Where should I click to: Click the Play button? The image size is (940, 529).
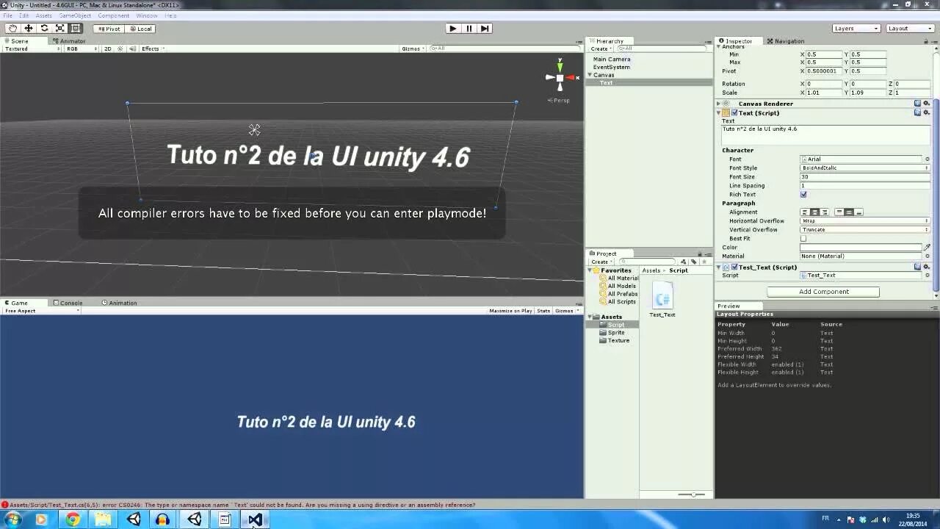click(453, 29)
